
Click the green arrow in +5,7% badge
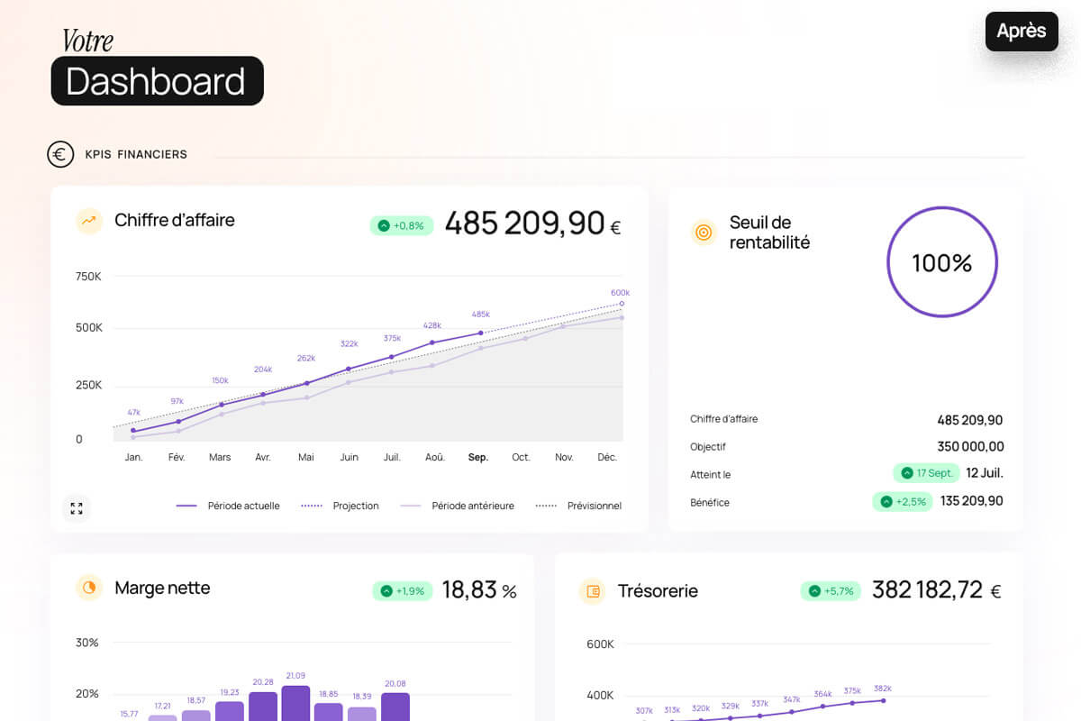(x=814, y=591)
